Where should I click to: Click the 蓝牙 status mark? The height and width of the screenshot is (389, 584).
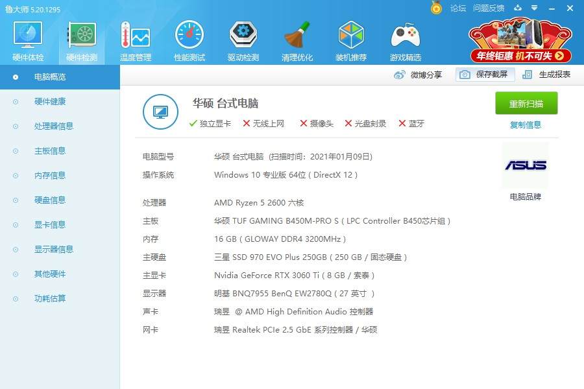point(403,123)
